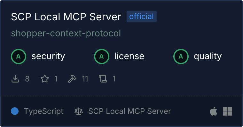This screenshot has height=127, width=243.
Task: Open the shopper-context-protocol author link
Action: 66,33
